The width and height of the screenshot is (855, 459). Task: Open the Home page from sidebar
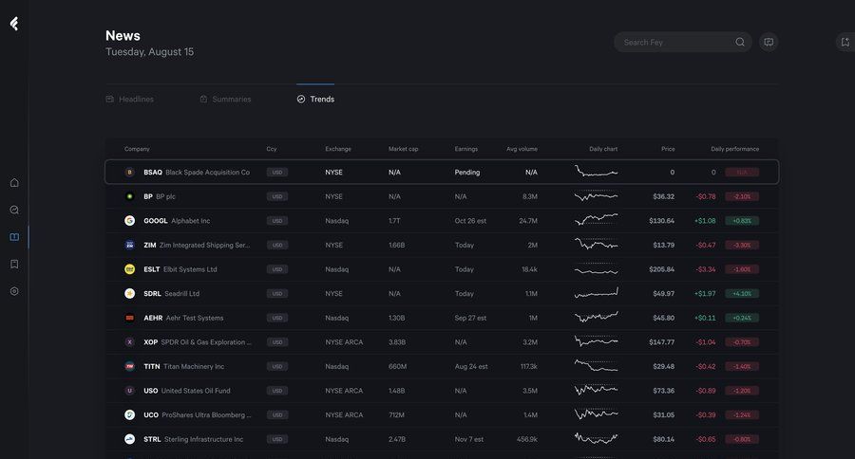click(x=14, y=183)
